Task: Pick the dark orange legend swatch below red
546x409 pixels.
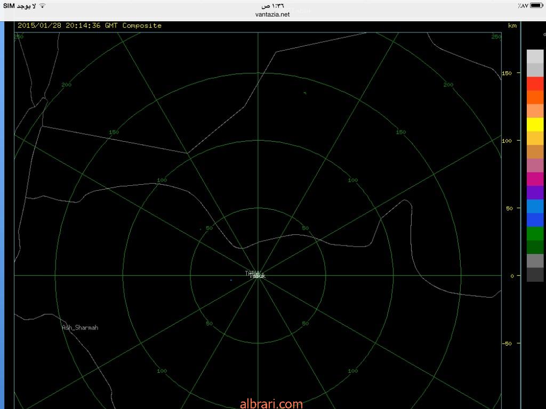Action: coord(535,97)
